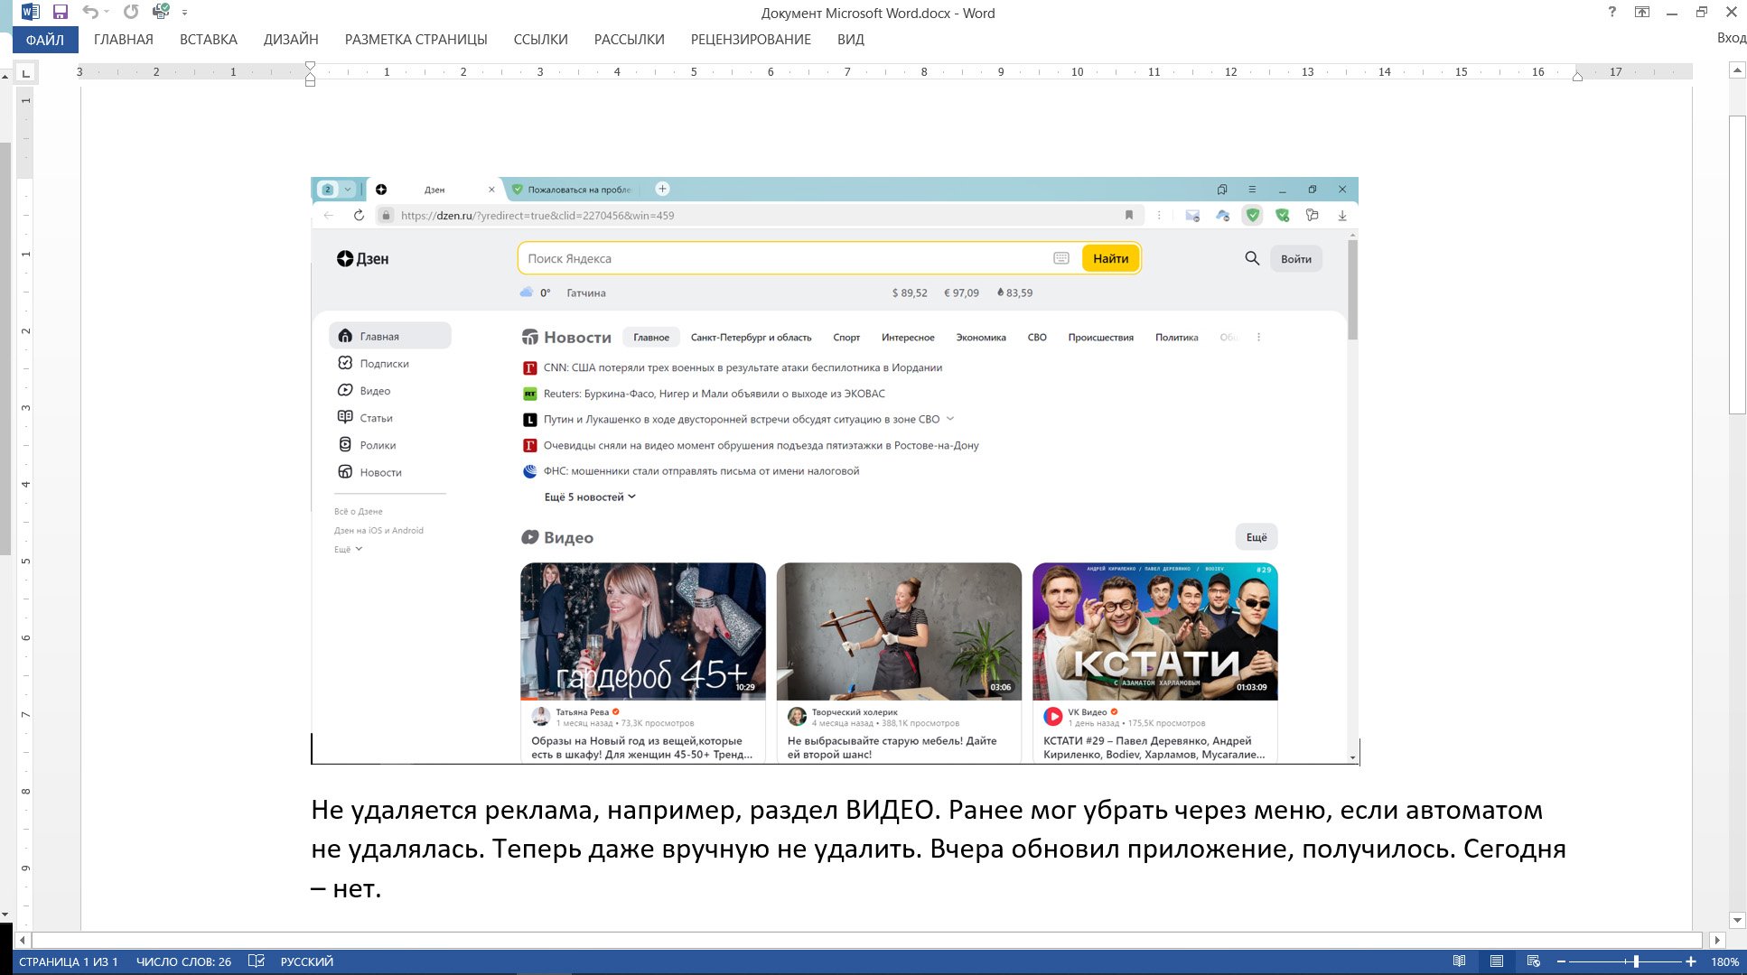Click the Вход sign-in link
Image resolution: width=1747 pixels, height=975 pixels.
[1732, 37]
